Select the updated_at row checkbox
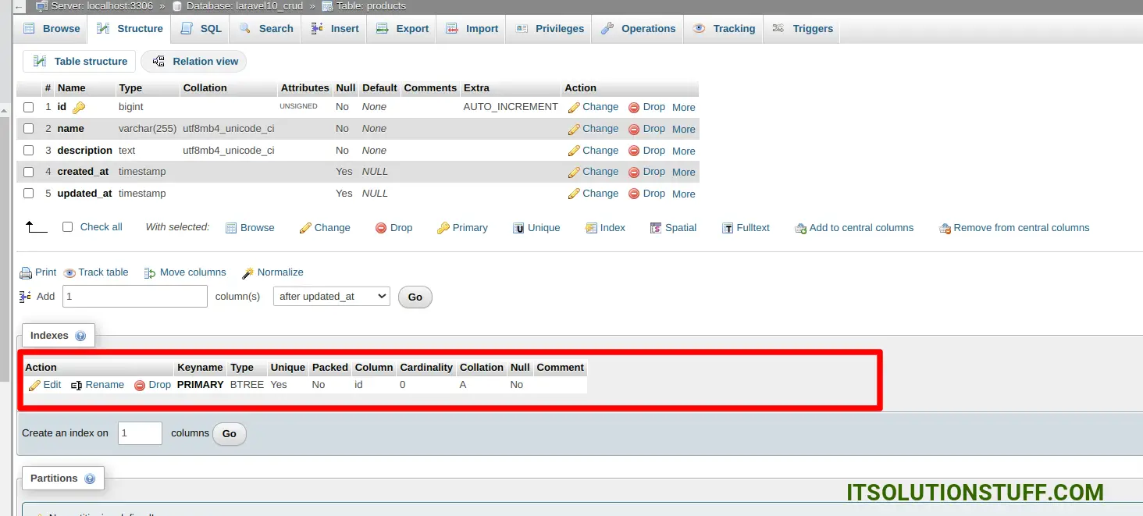The image size is (1143, 516). [28, 194]
